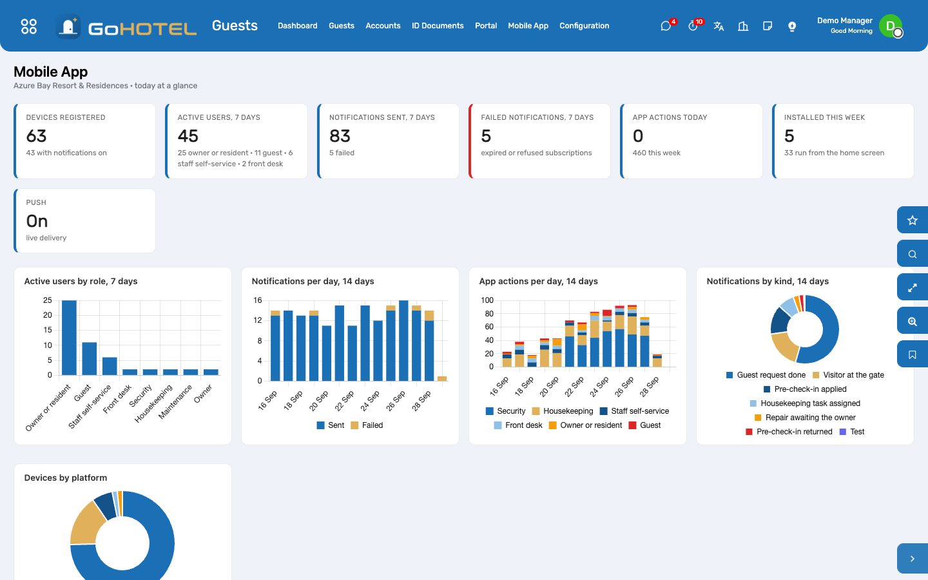This screenshot has height=580, width=928.
Task: Click the expand fullscreen side button
Action: [913, 287]
